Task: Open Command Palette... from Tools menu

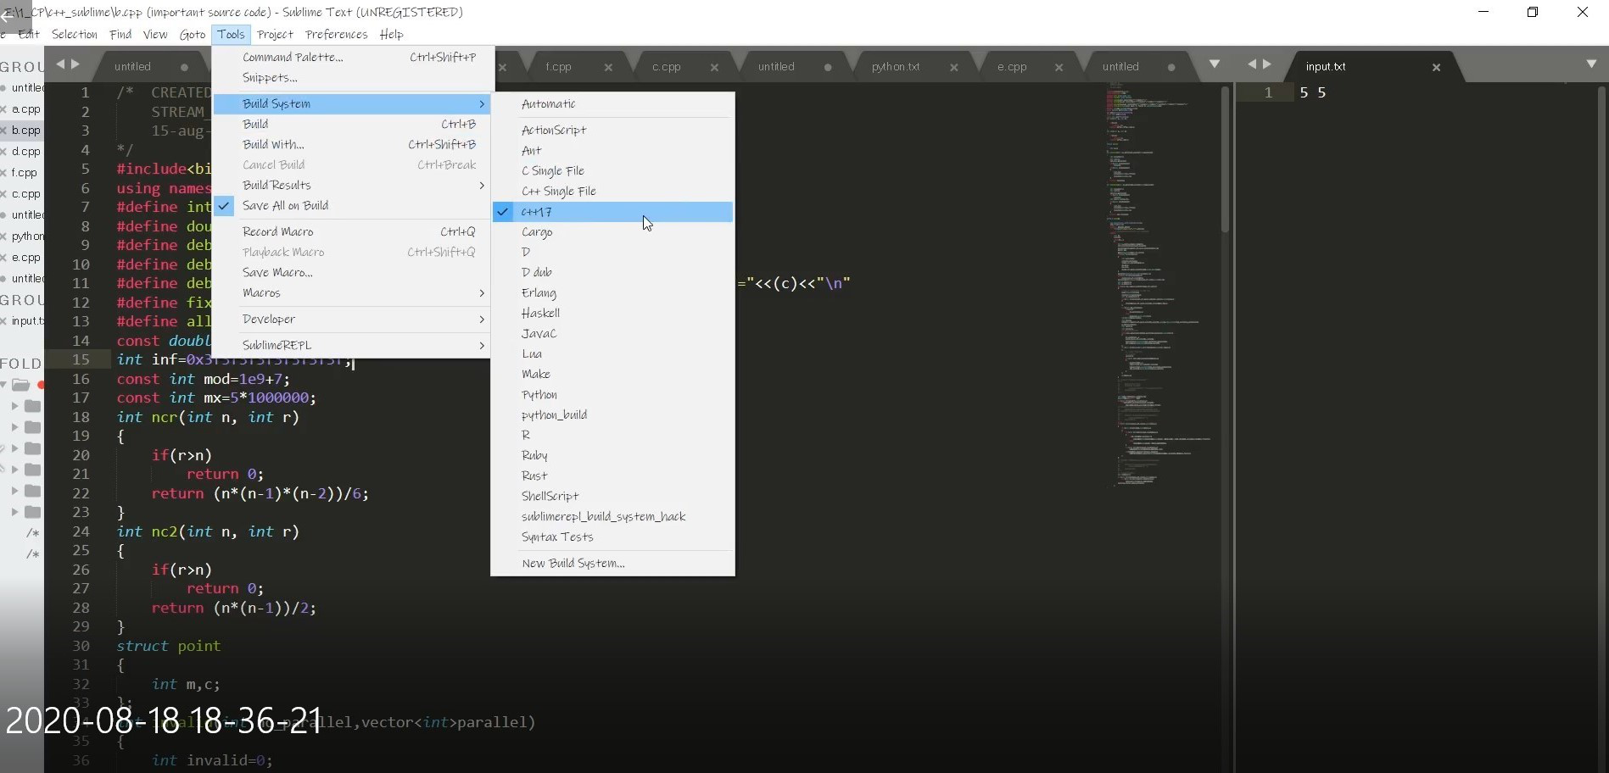Action: point(352,57)
